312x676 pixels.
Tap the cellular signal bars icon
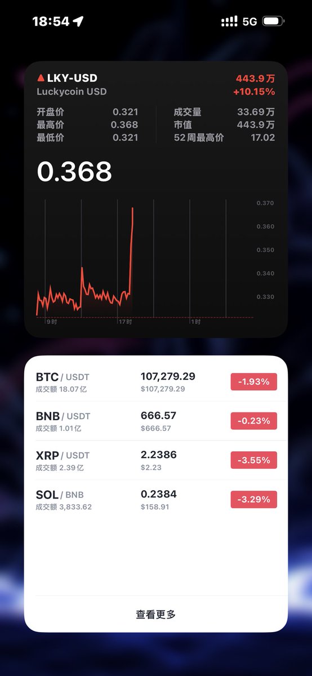(229, 21)
